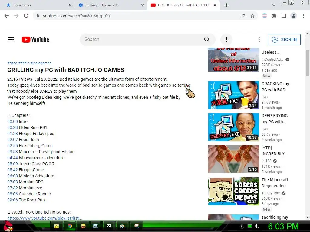Open the Angry Birds start button
Screen dimensions: 310x232
click(x=8, y=226)
